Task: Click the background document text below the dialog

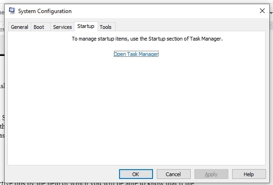Action: [x=98, y=184]
